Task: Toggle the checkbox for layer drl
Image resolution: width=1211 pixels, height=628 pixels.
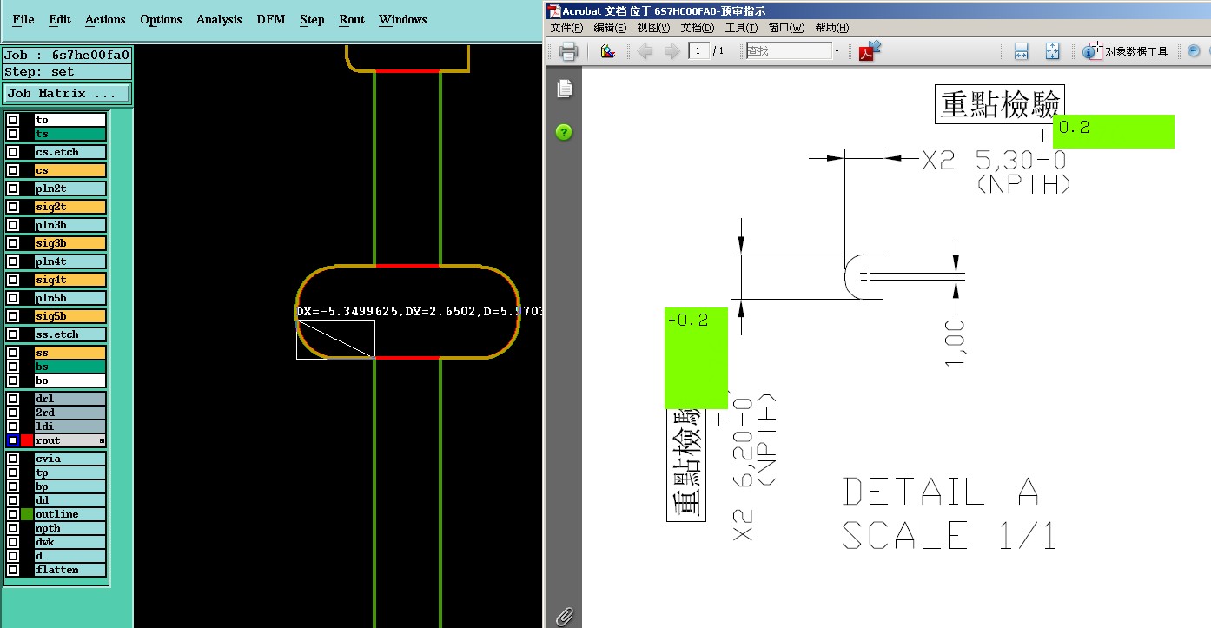Action: click(x=13, y=399)
